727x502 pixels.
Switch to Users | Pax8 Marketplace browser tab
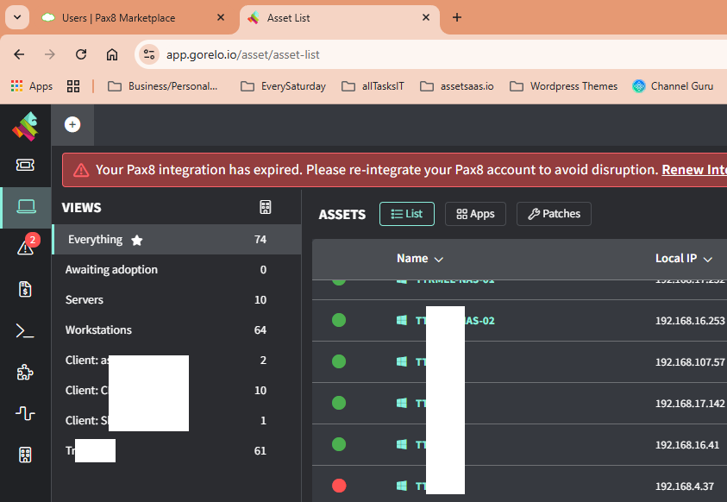pyautogui.click(x=131, y=17)
